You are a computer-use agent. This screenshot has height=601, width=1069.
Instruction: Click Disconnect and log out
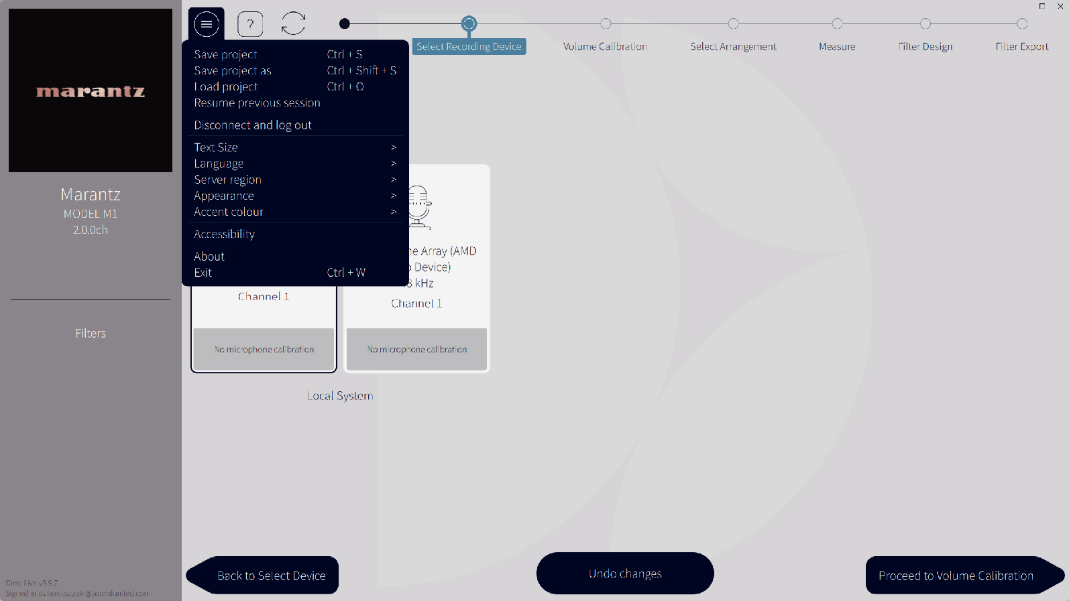[296, 125]
